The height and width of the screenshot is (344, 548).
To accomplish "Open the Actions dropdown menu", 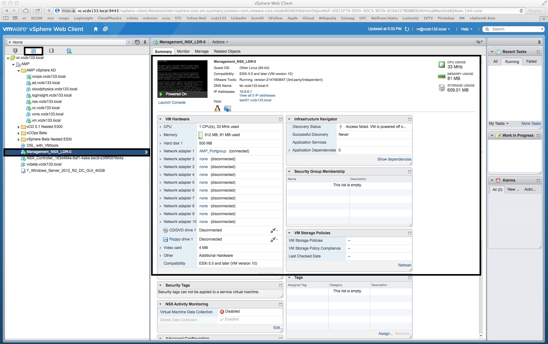I will pyautogui.click(x=220, y=42).
